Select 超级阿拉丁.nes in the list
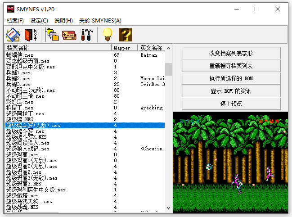 point(25,113)
